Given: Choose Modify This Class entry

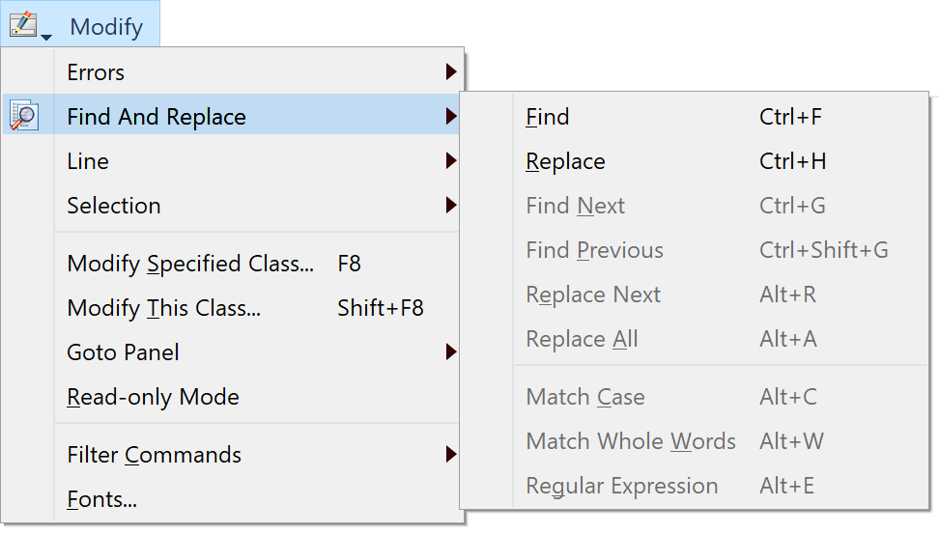Looking at the screenshot, I should [259, 308].
